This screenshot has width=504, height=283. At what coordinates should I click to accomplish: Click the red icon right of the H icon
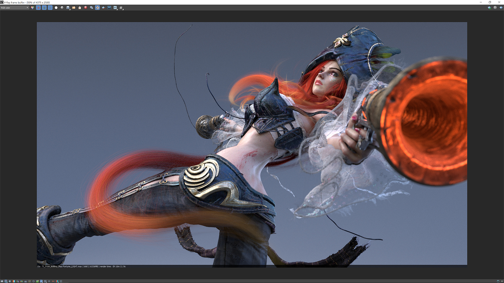53,281
